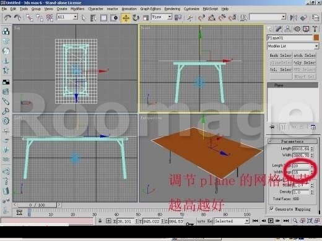This screenshot has width=322, height=241.
Task: Activate the Select and Rotate tool
Action: pyautogui.click(x=136, y=18)
